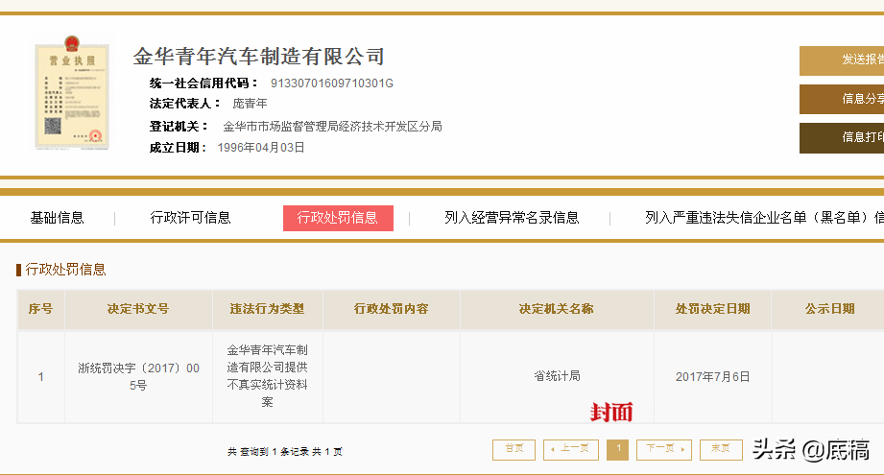Go to first page with 首页

point(514,450)
